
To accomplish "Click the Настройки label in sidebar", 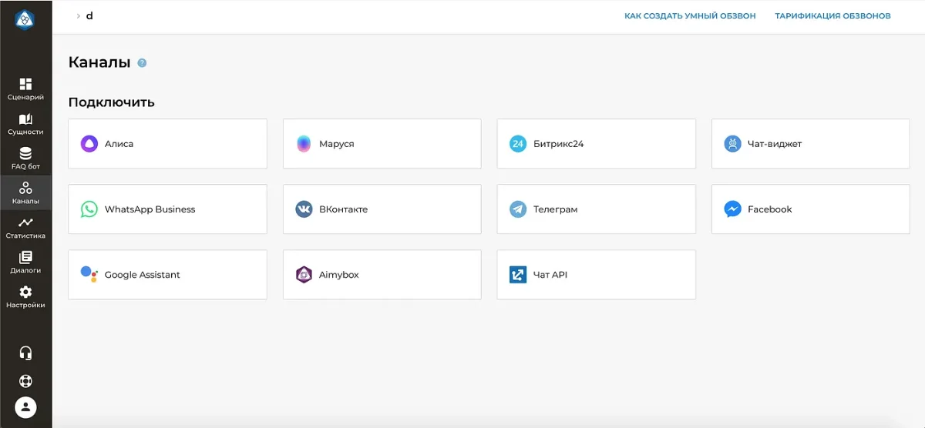I will pos(25,306).
